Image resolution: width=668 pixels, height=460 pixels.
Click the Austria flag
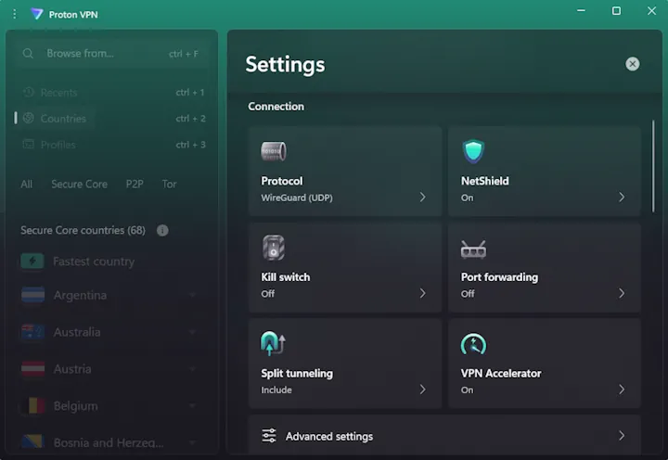32,369
